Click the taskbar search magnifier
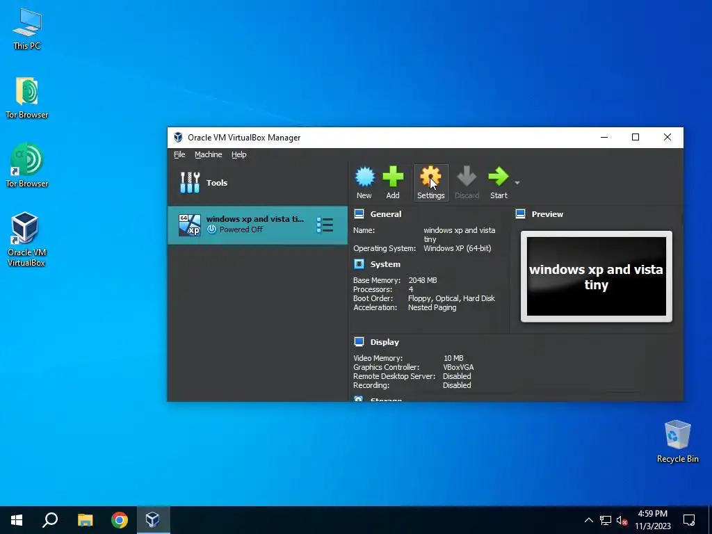 coord(50,520)
